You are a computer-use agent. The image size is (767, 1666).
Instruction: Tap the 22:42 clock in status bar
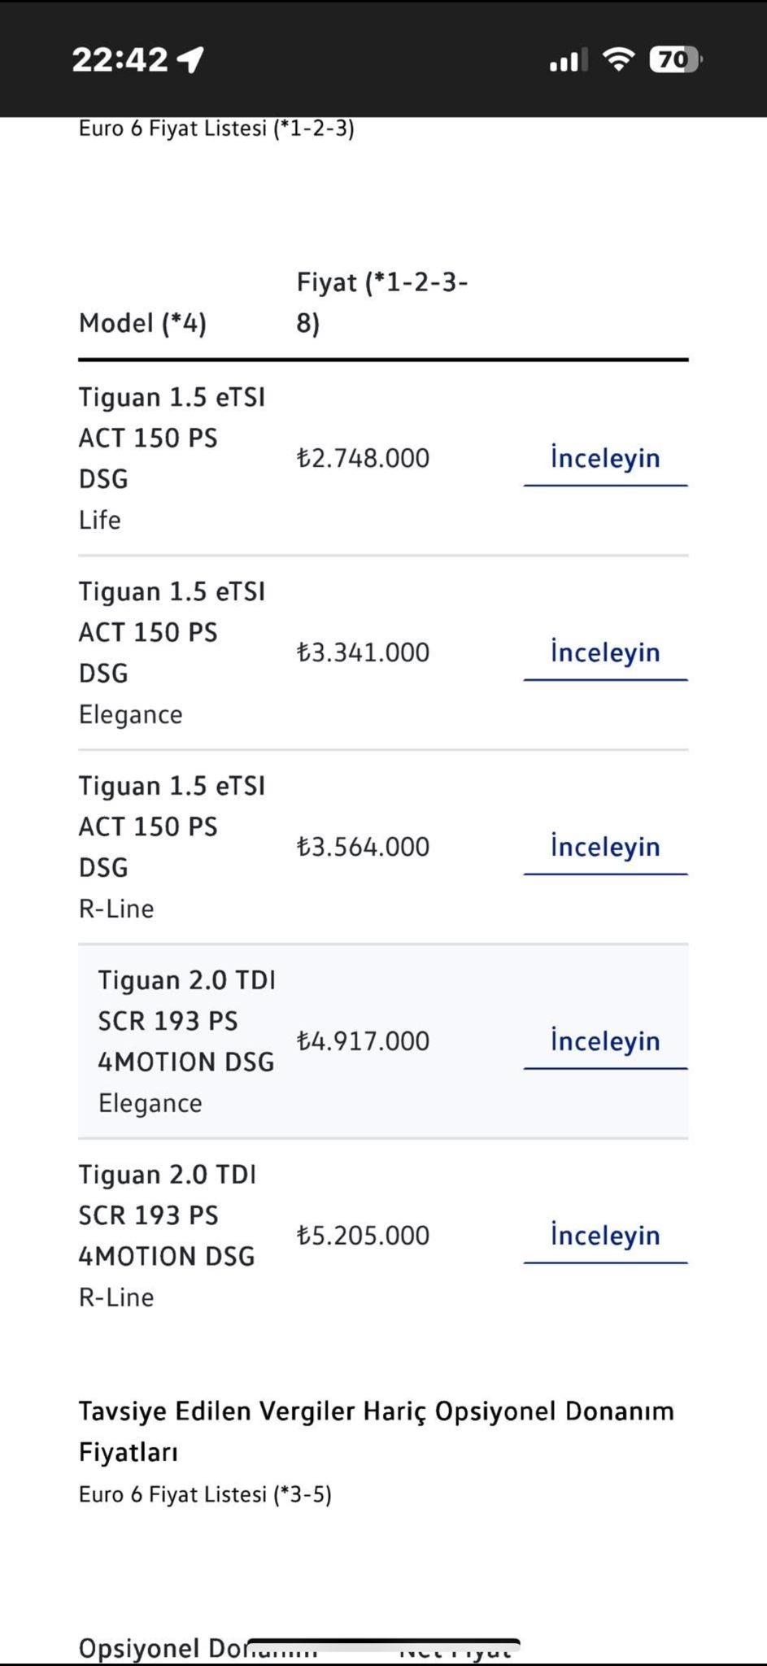[120, 59]
